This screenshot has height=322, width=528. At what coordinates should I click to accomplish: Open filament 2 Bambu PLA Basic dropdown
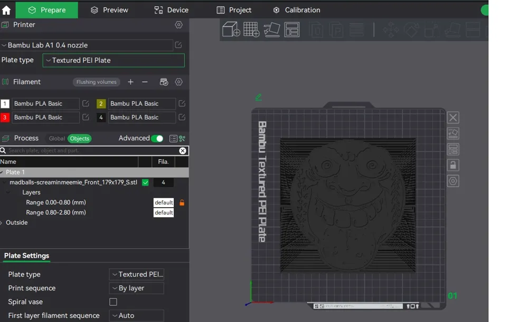coord(142,103)
